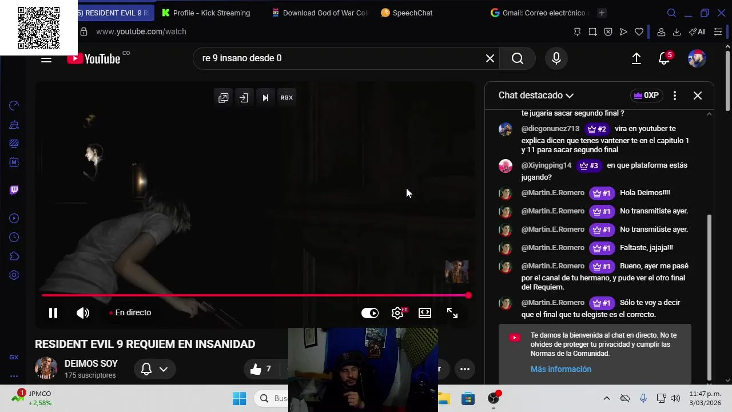Like the video with the thumbs-up

click(261, 369)
